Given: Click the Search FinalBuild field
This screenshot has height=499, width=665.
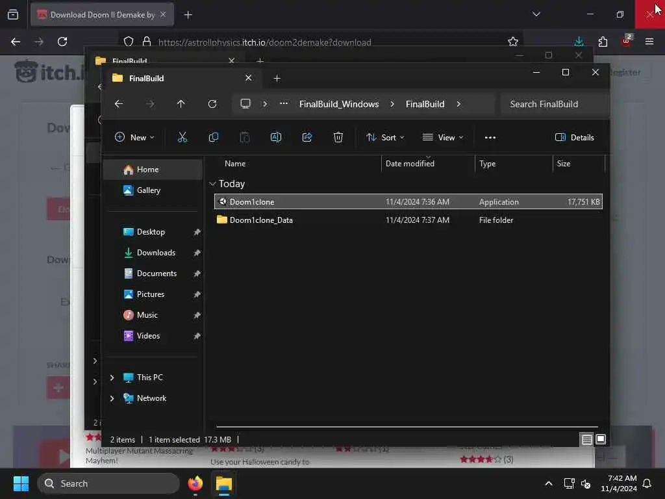Looking at the screenshot, I should tap(553, 104).
